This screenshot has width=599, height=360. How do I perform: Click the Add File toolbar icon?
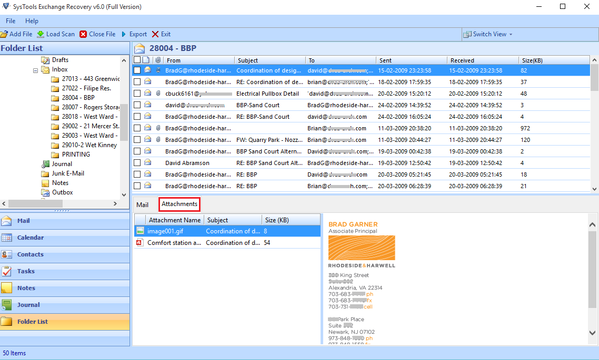point(4,34)
